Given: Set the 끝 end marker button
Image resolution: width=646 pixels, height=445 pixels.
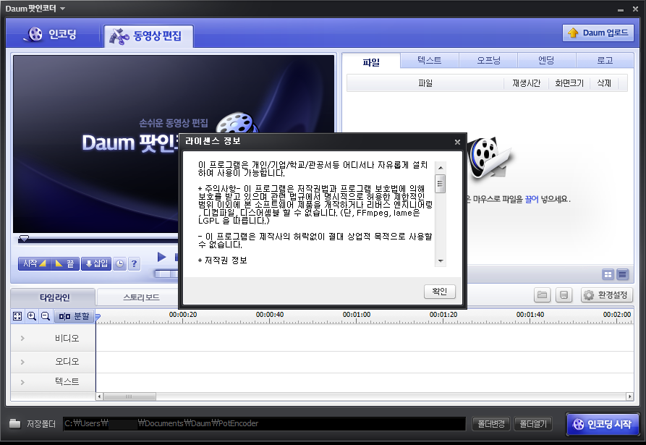Looking at the screenshot, I should point(65,263).
